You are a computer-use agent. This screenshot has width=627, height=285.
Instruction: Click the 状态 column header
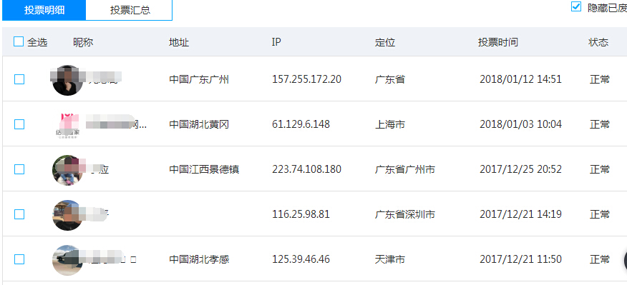point(598,42)
